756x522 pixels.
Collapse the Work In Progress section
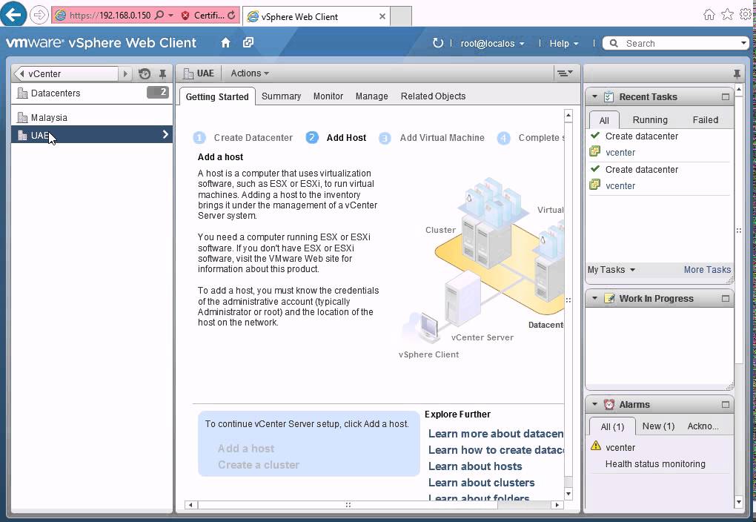594,298
